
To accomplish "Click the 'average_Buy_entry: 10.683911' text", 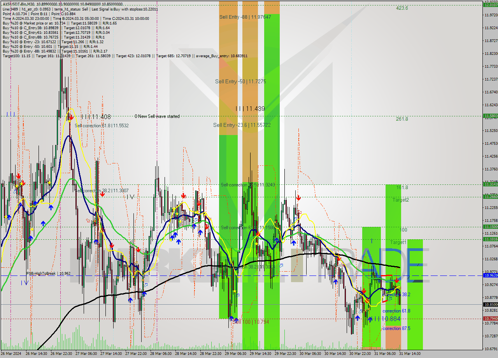I will click(x=221, y=56).
